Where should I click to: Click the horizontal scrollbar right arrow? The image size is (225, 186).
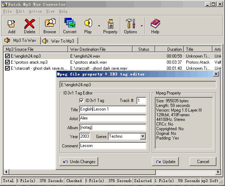click(218, 172)
